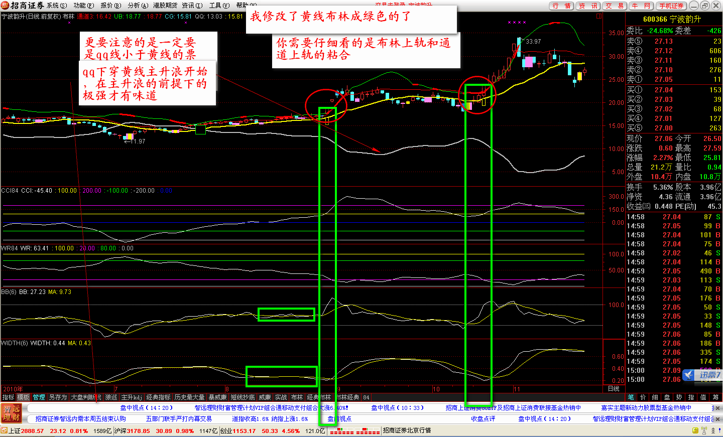The image size is (723, 437).
Task: Click the 买① price 27.04 row
Action: click(674, 90)
